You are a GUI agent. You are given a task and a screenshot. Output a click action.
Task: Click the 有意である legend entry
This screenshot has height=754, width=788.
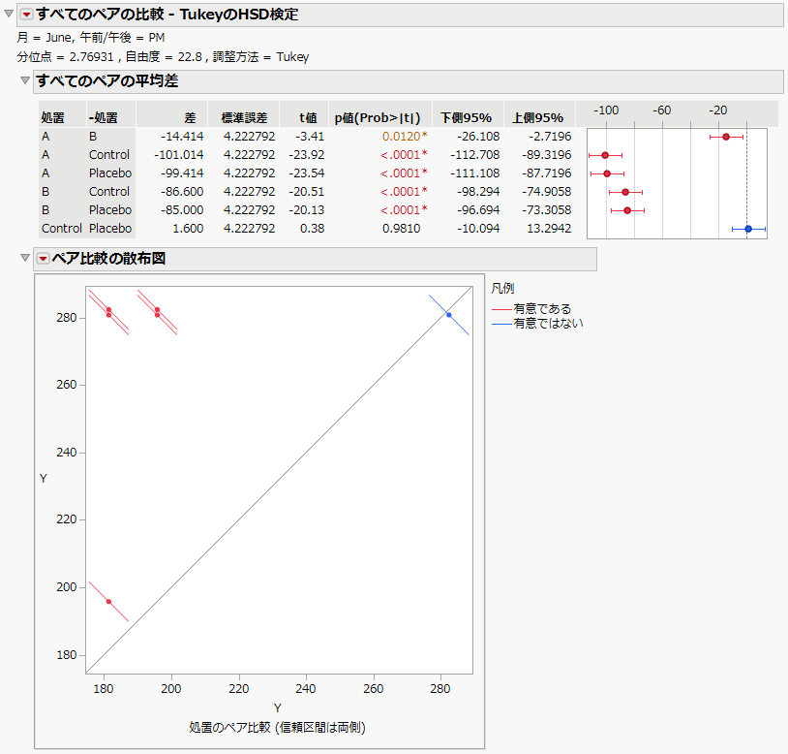(x=531, y=309)
